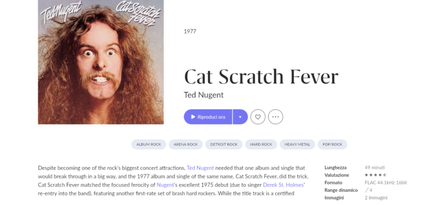422x205 pixels.
Task: Select the ALBUM ROCK genre tag
Action: point(149,144)
